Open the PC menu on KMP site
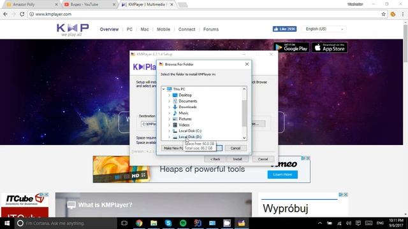The width and height of the screenshot is (408, 229). (129, 29)
